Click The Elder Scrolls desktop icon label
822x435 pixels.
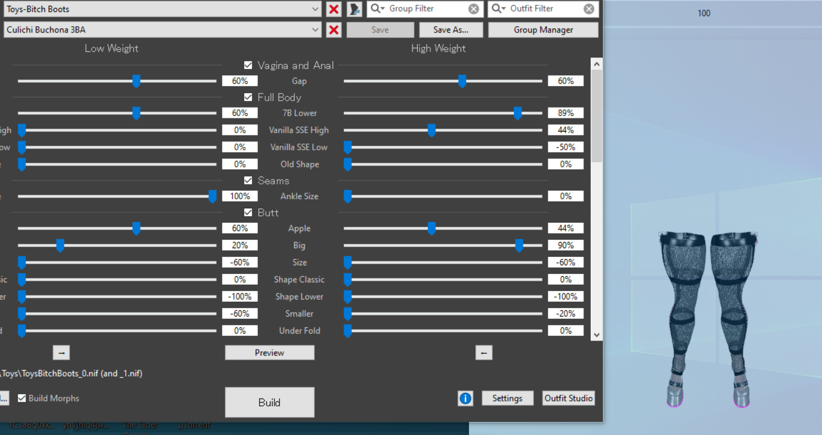pyautogui.click(x=141, y=428)
